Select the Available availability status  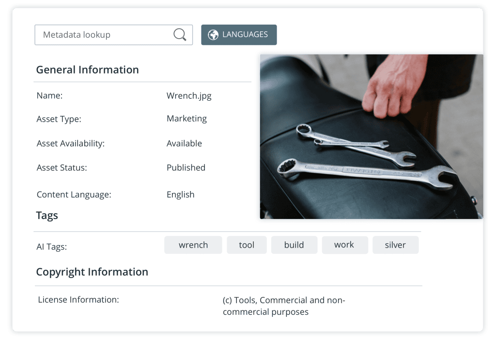click(x=184, y=143)
